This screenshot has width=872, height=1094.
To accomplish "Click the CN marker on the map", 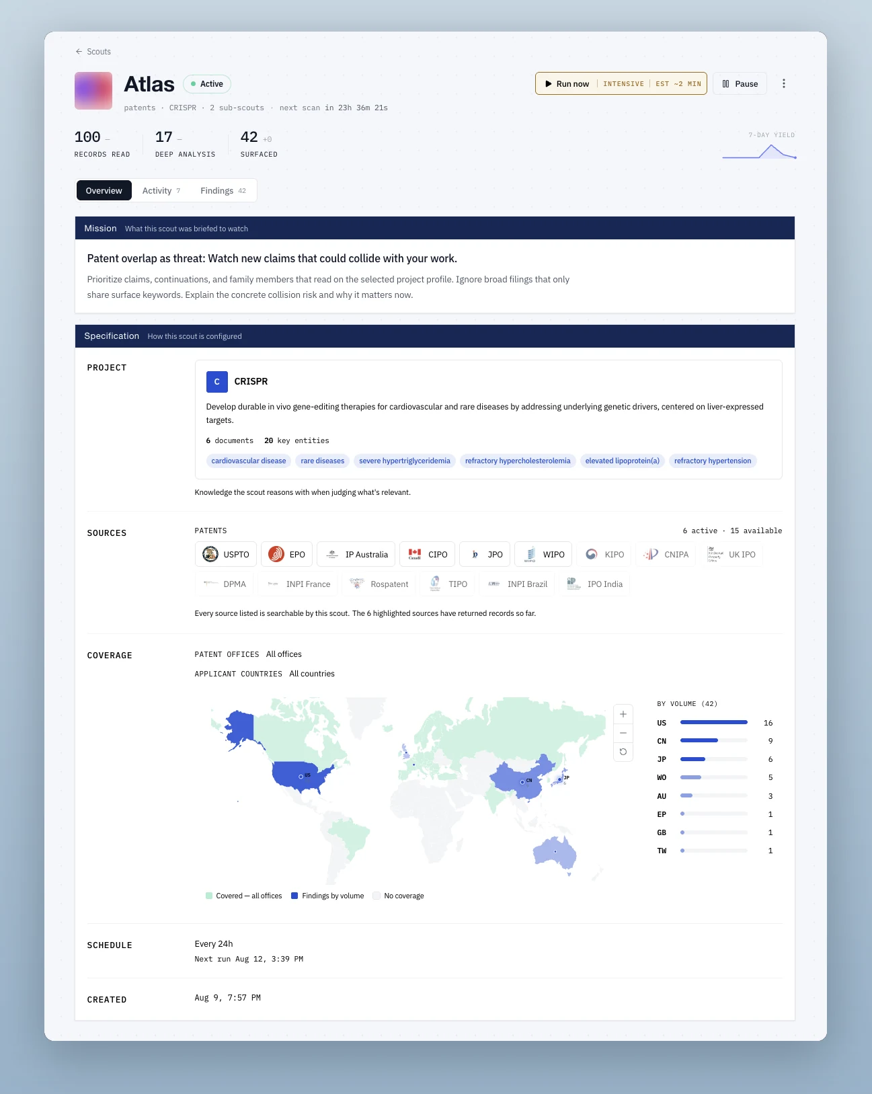I will (x=522, y=782).
